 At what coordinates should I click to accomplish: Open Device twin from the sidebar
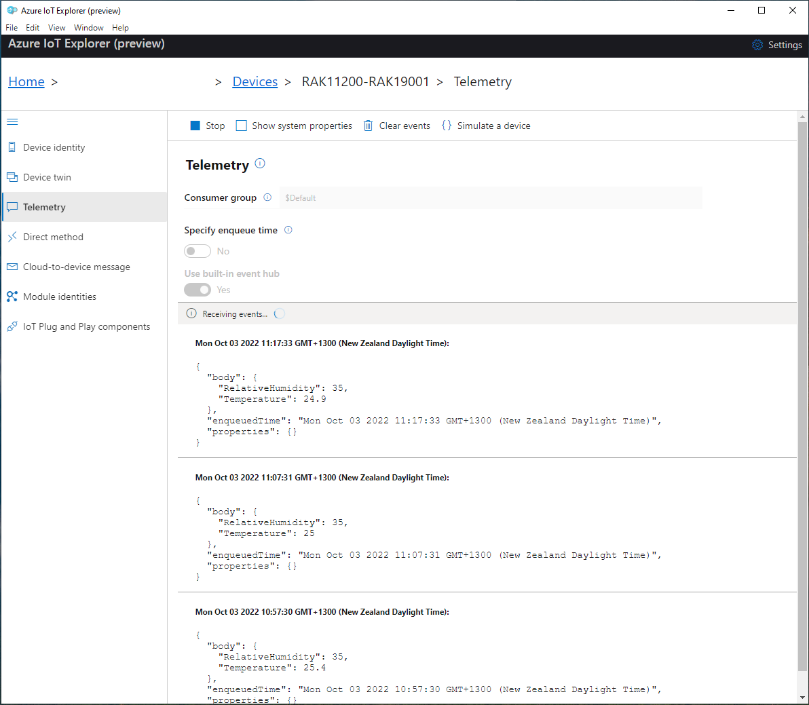pos(47,177)
